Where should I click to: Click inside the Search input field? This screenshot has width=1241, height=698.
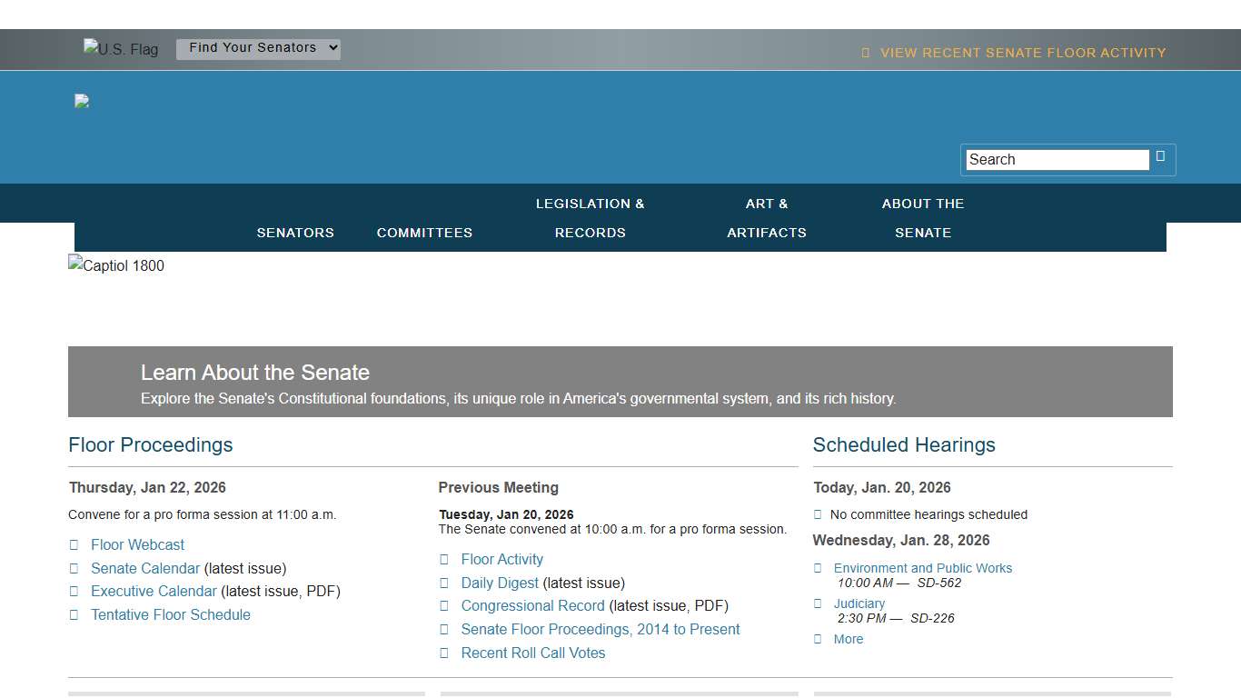[1056, 159]
